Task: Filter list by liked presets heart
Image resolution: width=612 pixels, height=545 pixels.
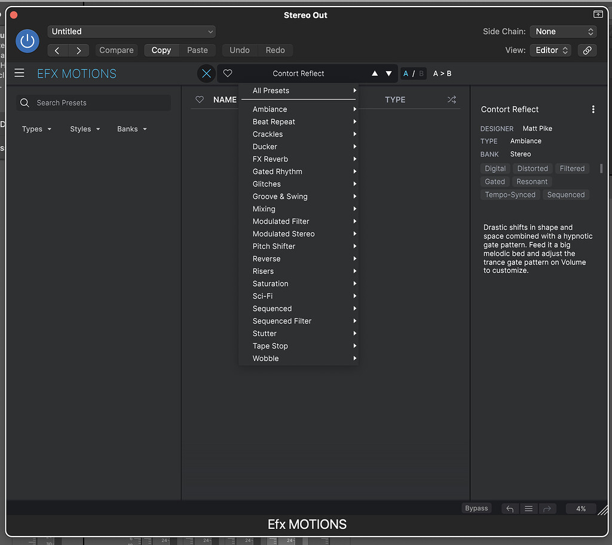Action: click(x=200, y=100)
